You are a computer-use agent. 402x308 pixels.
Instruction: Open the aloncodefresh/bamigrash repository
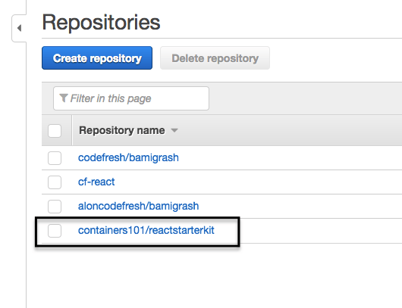(139, 206)
